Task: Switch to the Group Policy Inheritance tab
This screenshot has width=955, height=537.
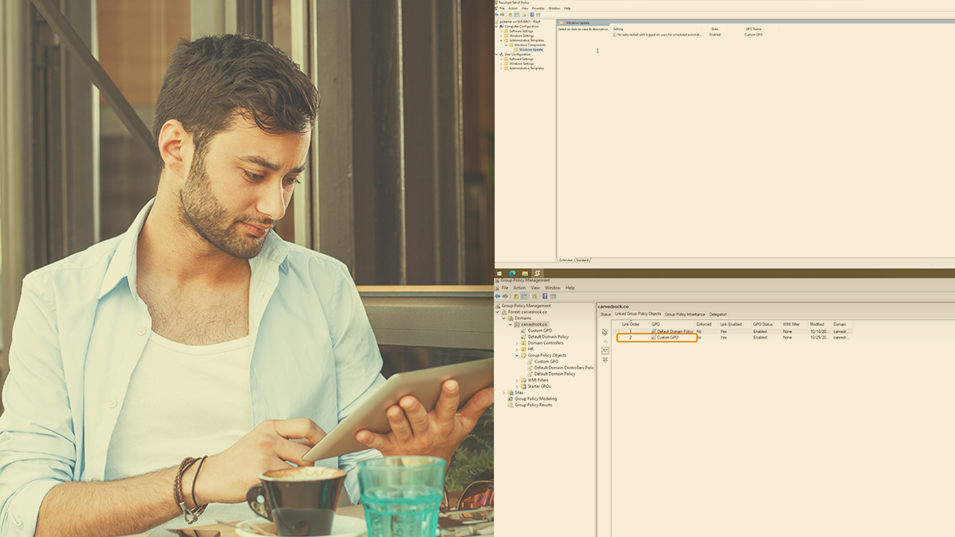Action: click(685, 314)
